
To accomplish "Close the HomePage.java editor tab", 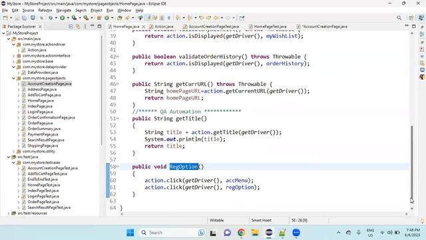I will [x=144, y=27].
